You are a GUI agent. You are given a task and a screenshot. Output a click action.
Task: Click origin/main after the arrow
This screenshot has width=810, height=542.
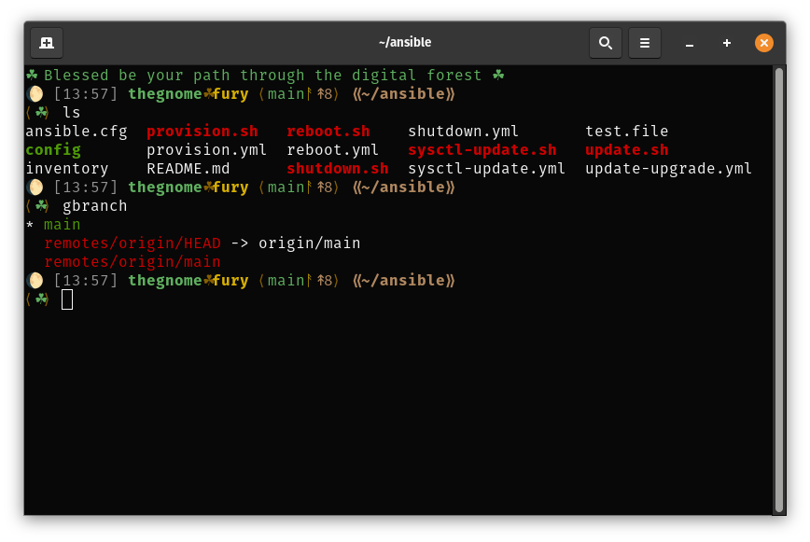(x=310, y=243)
